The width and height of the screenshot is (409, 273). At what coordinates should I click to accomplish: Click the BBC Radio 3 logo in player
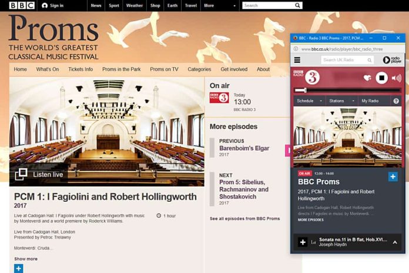pos(307,77)
